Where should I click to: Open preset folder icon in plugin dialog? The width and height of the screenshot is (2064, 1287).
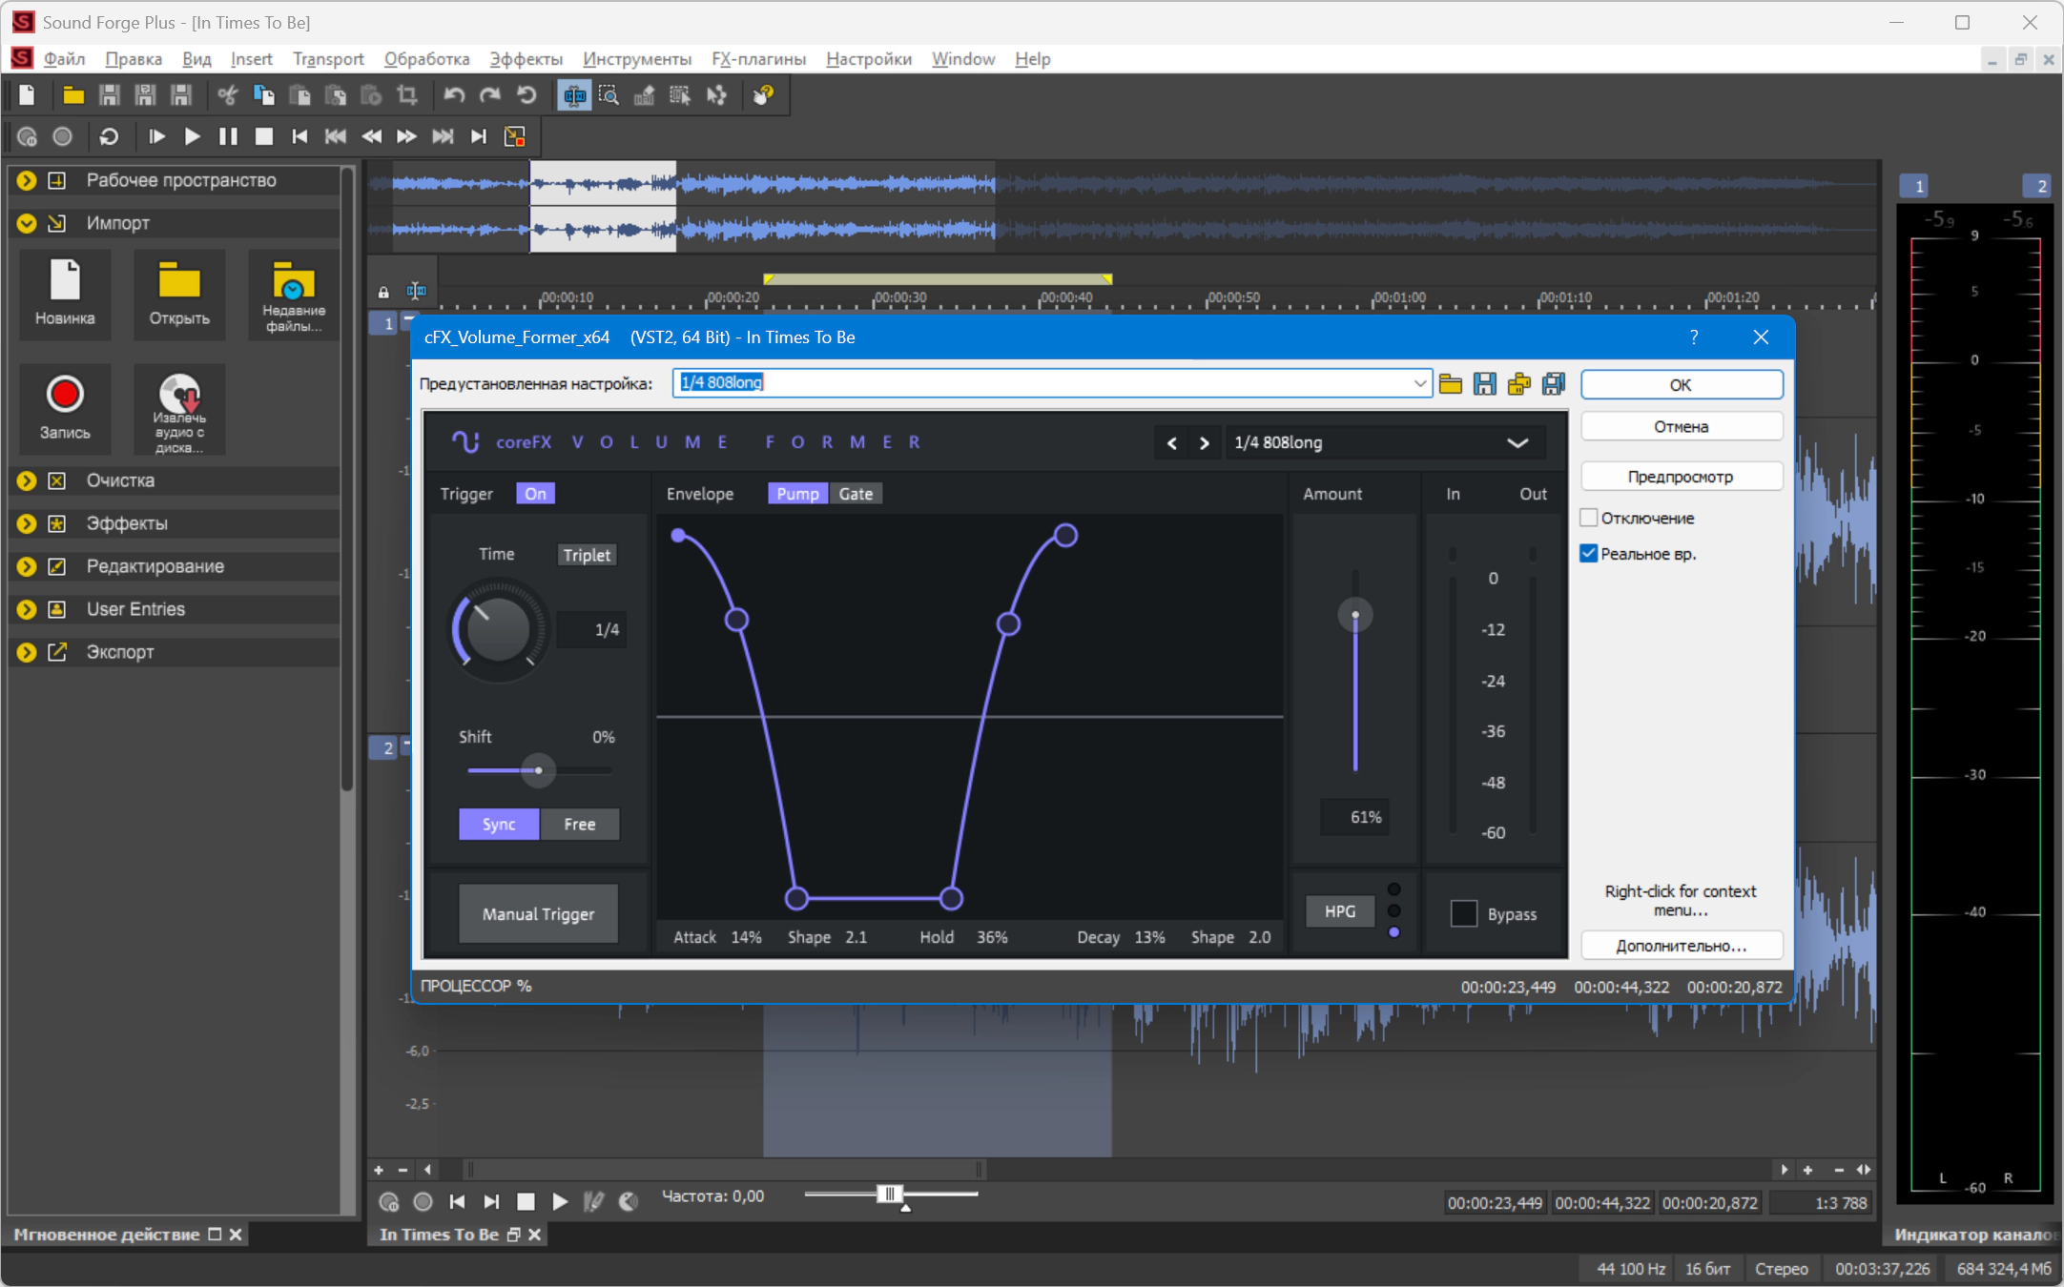pyautogui.click(x=1451, y=384)
